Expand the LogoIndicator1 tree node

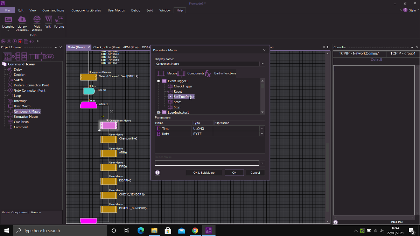tap(159, 113)
